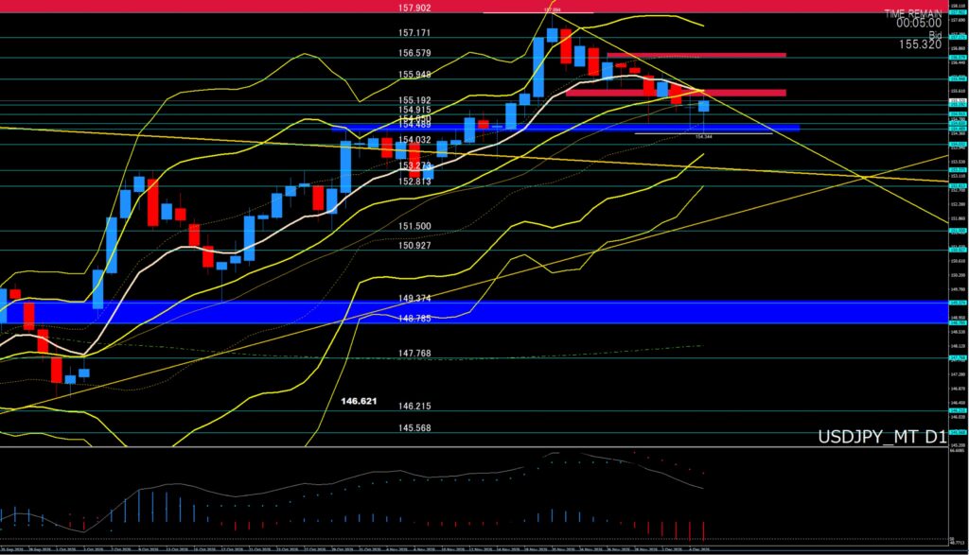The width and height of the screenshot is (969, 555).
Task: Click the 156.579 price level label
Action: (414, 53)
